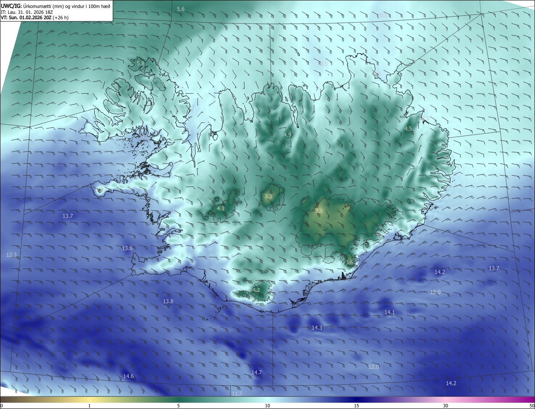Click the 5.6 value label

(181, 9)
